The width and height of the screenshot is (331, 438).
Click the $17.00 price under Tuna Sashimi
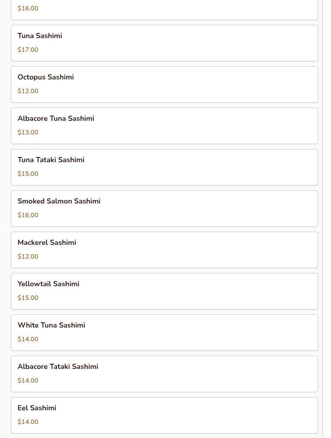28,50
